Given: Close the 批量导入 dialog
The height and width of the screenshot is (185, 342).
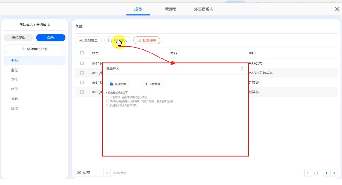Looking at the screenshot, I should click(x=242, y=69).
